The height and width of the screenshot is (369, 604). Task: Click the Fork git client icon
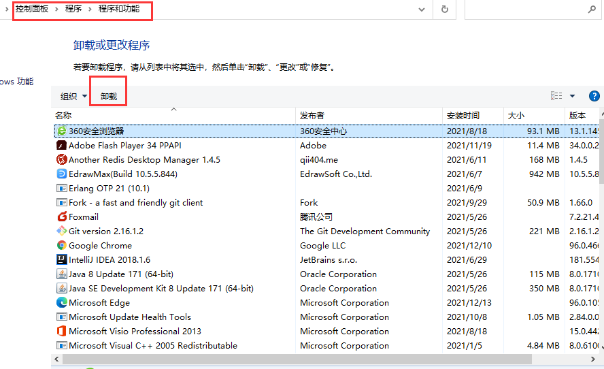point(62,202)
